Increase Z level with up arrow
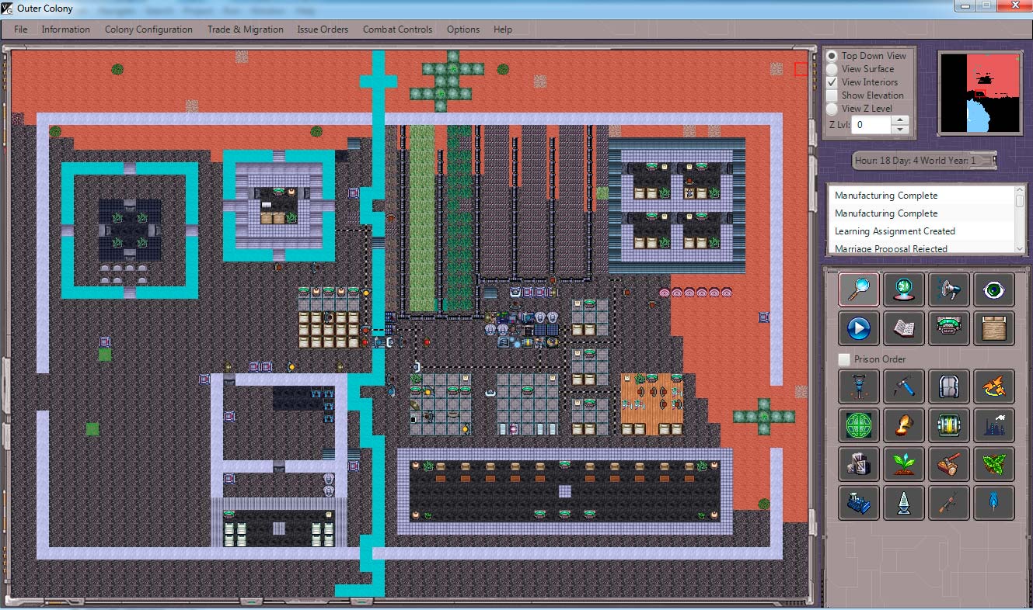This screenshot has width=1033, height=610. pos(899,120)
